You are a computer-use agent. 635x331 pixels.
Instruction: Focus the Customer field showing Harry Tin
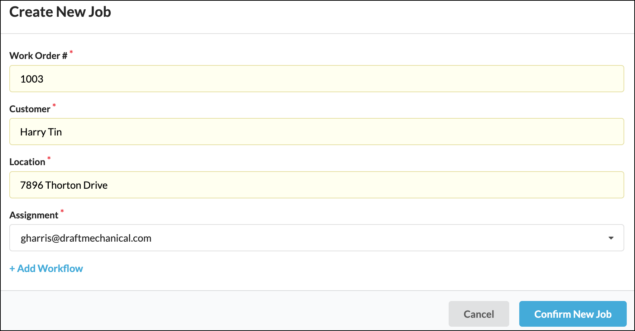(x=316, y=132)
